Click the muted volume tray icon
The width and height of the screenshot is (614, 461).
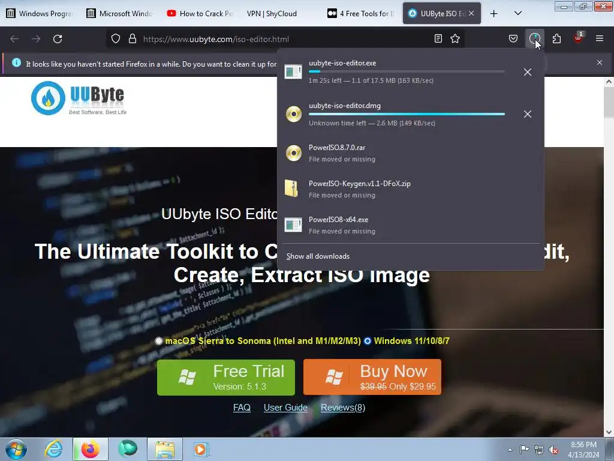(x=553, y=450)
